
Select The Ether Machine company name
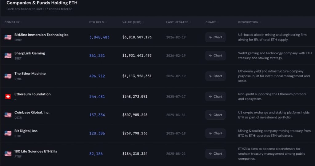point(30,74)
